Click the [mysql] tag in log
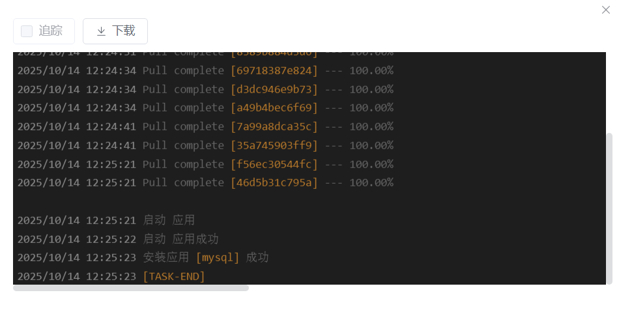619x312 pixels. tap(218, 257)
